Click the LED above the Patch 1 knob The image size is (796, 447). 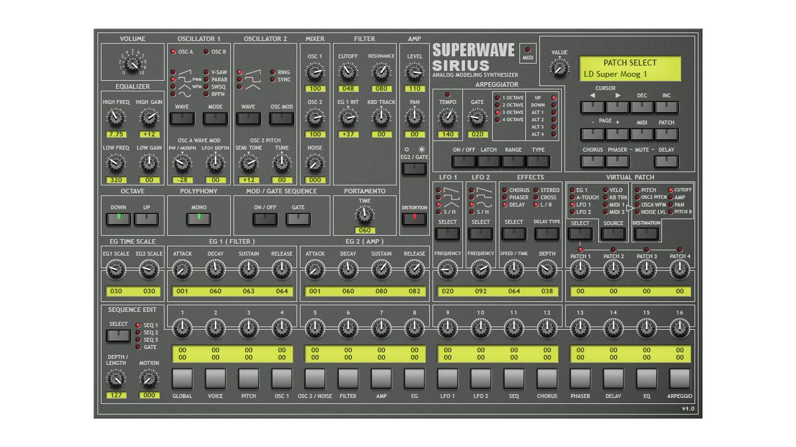pyautogui.click(x=580, y=249)
